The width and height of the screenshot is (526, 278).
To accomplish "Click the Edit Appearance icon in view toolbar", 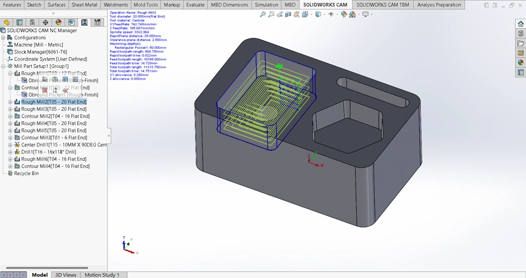I will (344, 14).
